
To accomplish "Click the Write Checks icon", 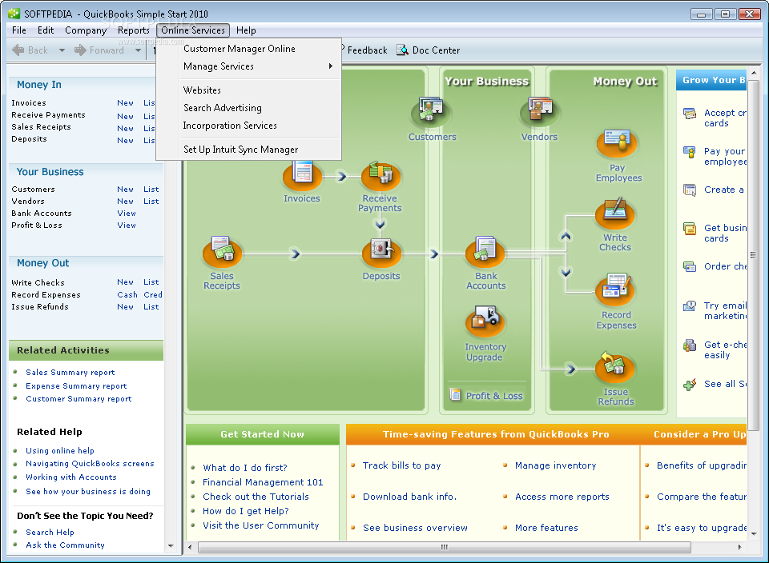I will pos(614,214).
